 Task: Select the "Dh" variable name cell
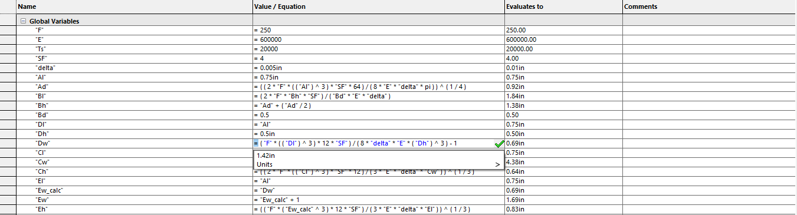tap(134, 134)
